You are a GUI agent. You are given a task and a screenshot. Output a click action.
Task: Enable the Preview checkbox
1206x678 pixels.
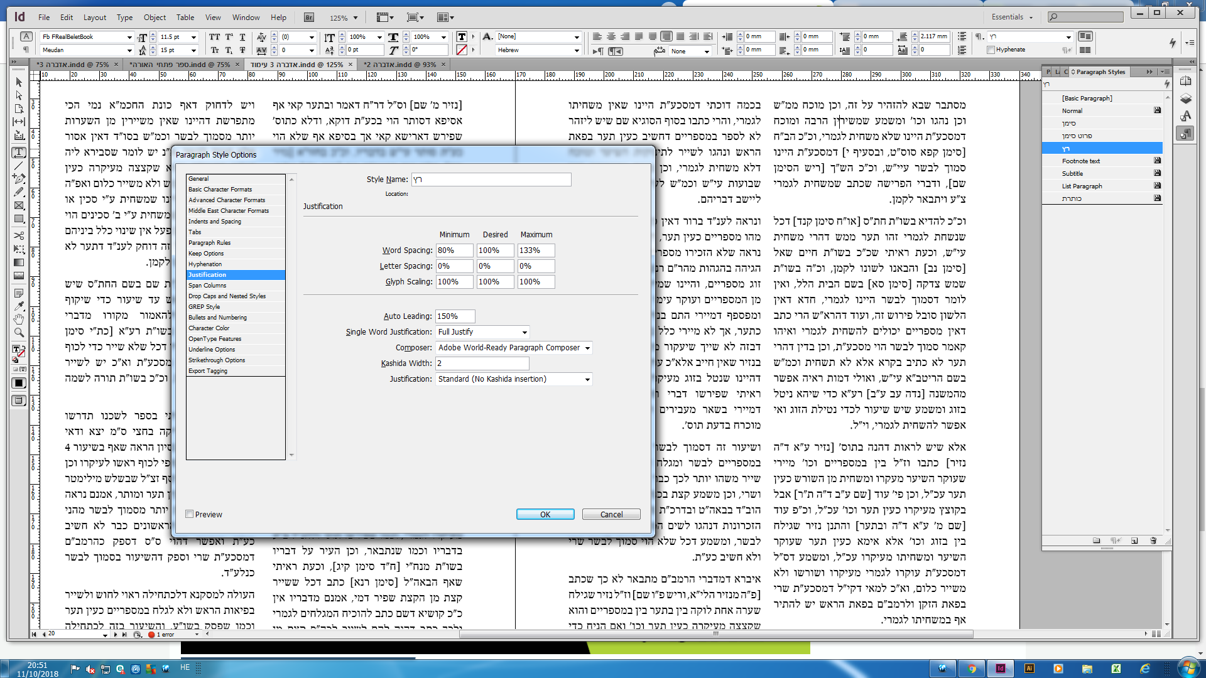pos(189,514)
